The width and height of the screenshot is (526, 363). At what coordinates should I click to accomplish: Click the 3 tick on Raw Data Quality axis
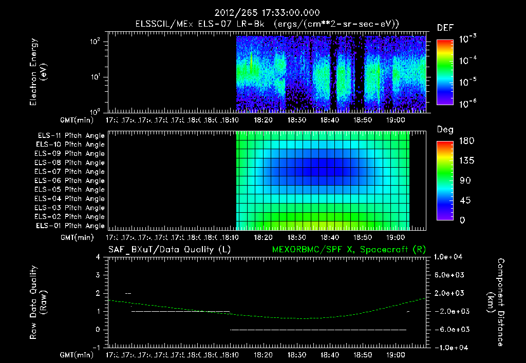pos(98,275)
